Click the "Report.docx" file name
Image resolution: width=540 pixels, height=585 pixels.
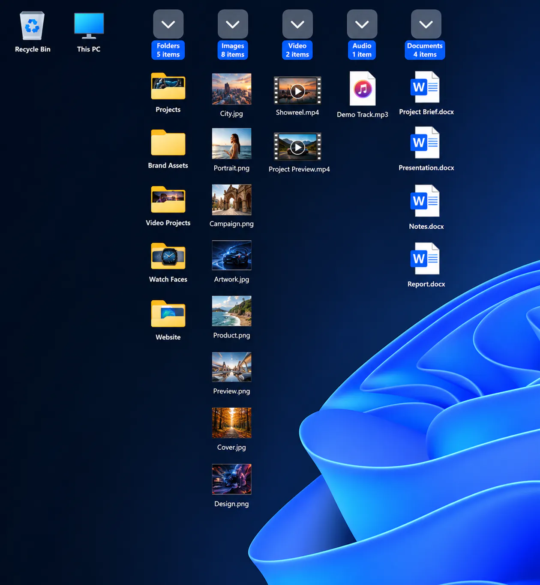[x=426, y=284]
